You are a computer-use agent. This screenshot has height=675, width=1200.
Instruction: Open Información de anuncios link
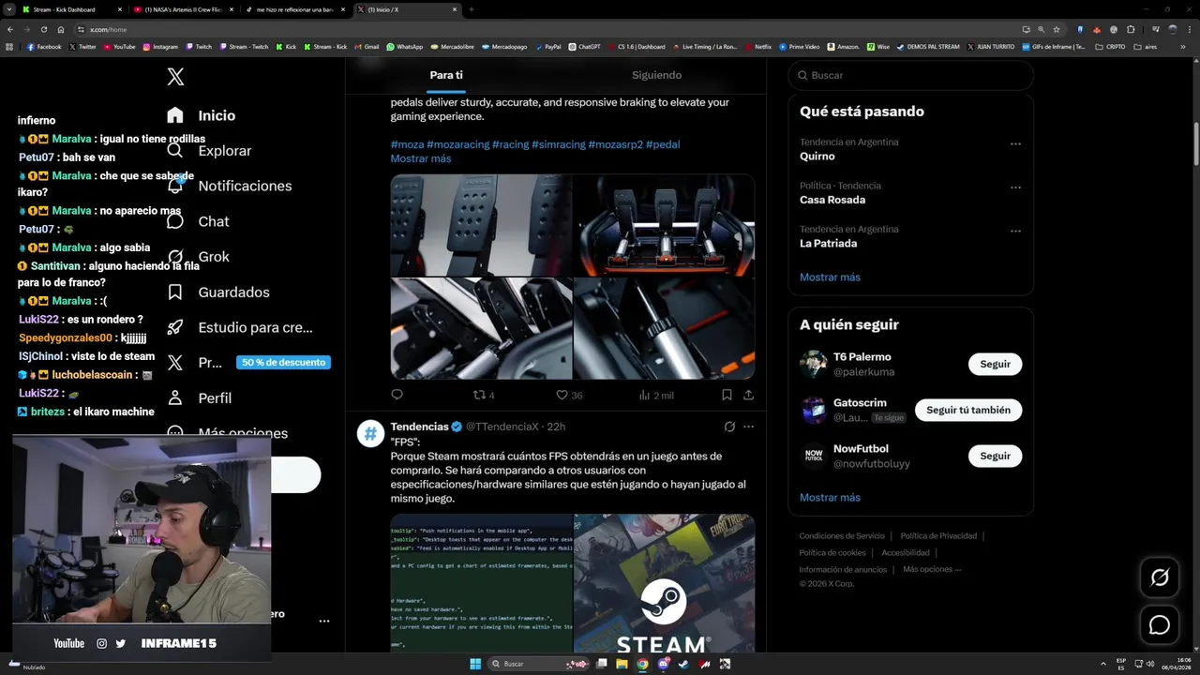pyautogui.click(x=843, y=569)
